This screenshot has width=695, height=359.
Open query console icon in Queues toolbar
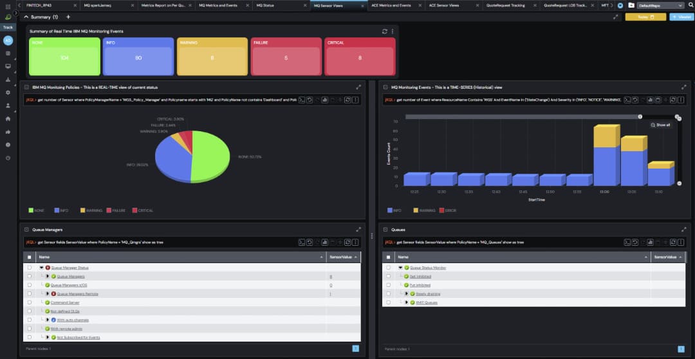coord(627,243)
